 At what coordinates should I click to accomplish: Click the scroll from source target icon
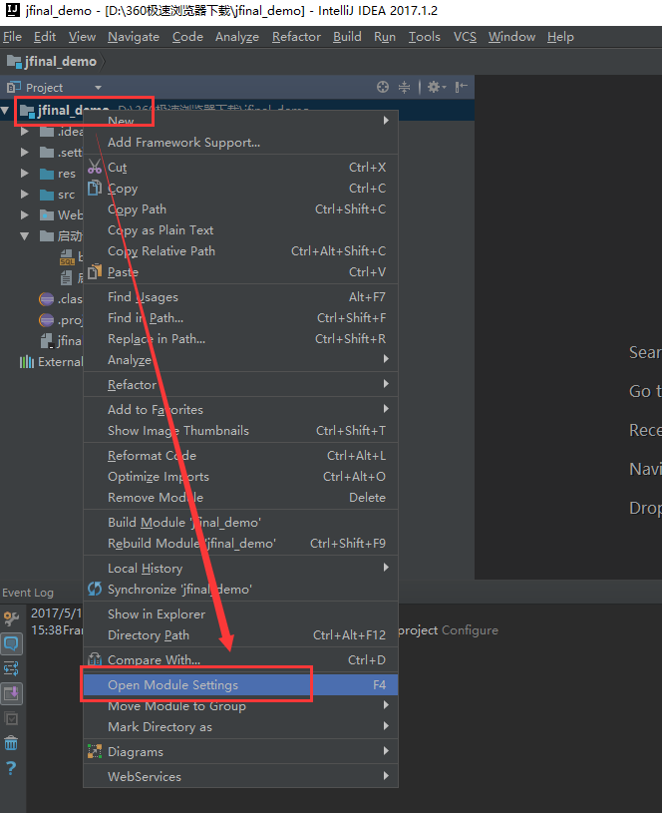click(x=383, y=87)
